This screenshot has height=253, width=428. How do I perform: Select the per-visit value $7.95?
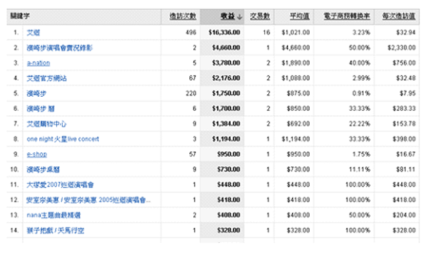[407, 93]
